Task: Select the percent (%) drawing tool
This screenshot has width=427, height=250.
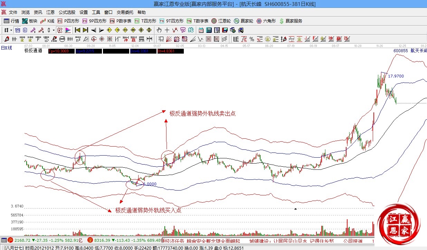Action: 252,39
